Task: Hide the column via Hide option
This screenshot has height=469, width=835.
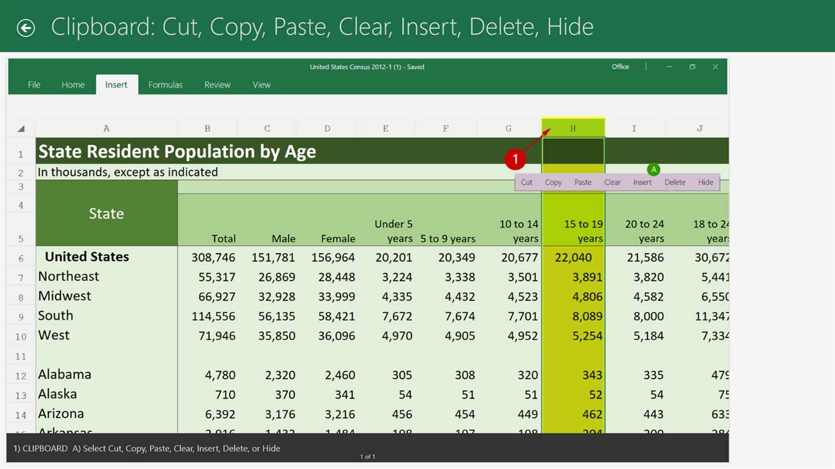Action: [x=706, y=182]
